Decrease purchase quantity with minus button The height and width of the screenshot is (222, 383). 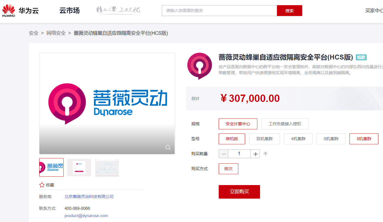(224, 154)
